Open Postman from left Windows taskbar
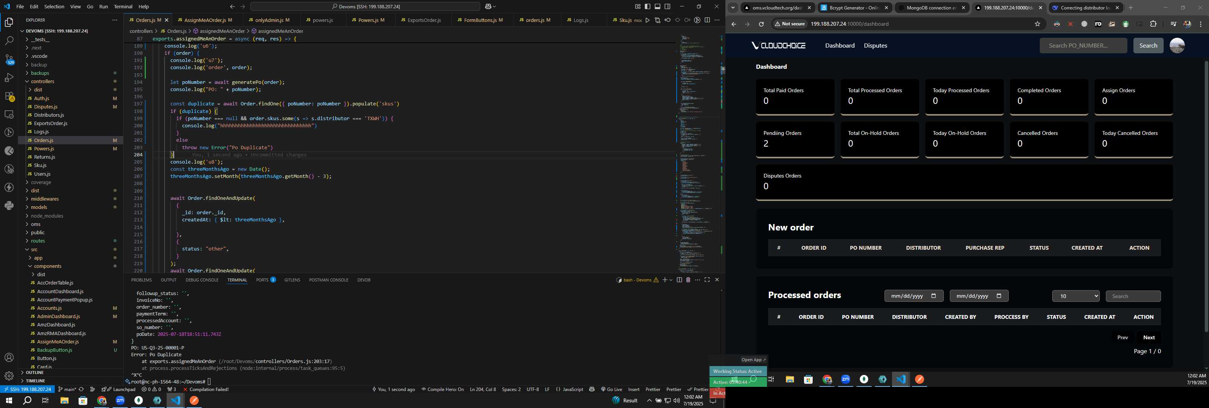Screen dimensions: 1209x408 coord(194,400)
